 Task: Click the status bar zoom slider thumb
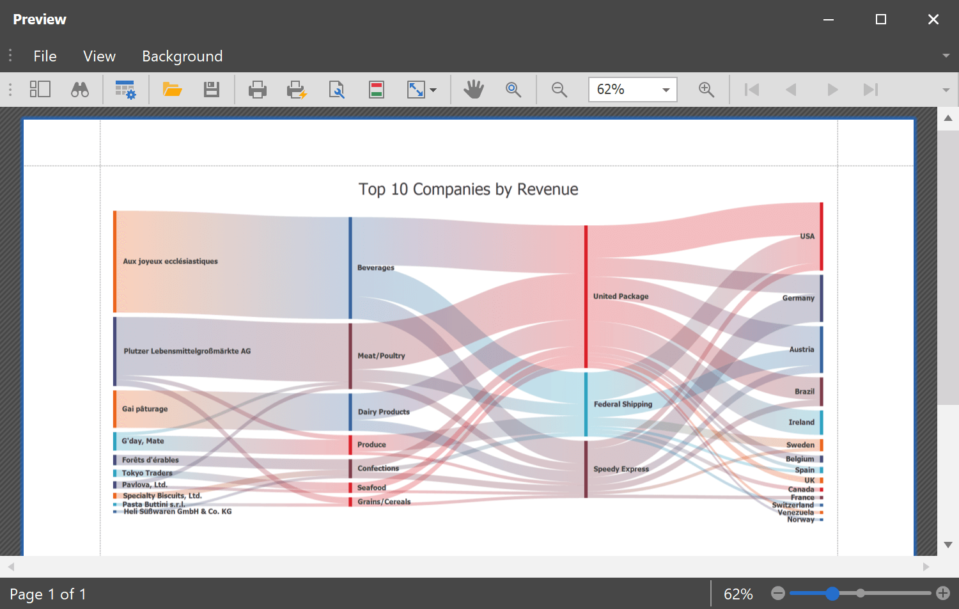[832, 594]
